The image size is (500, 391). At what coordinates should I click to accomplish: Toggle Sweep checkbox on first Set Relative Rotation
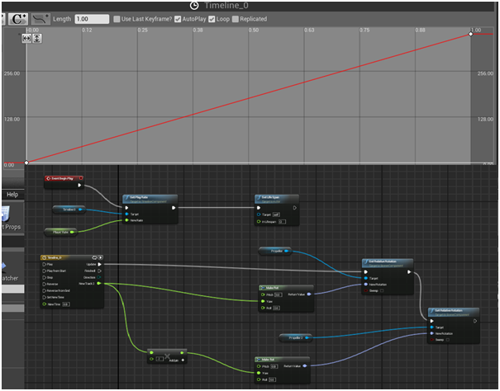pyautogui.click(x=382, y=290)
